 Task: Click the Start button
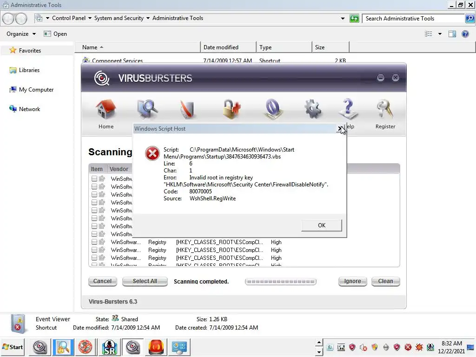point(13,347)
